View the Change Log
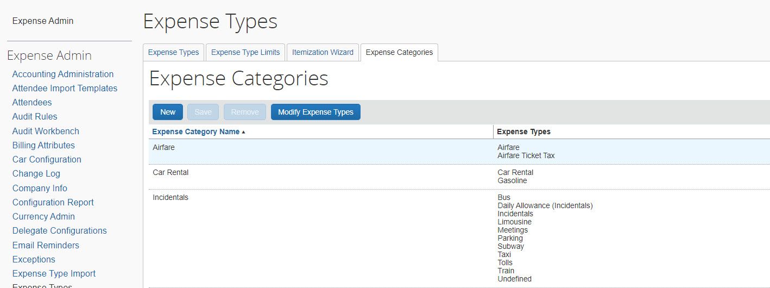The width and height of the screenshot is (770, 288). point(36,173)
